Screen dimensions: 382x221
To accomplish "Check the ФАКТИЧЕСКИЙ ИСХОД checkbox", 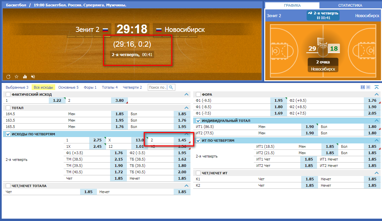I will point(8,94).
